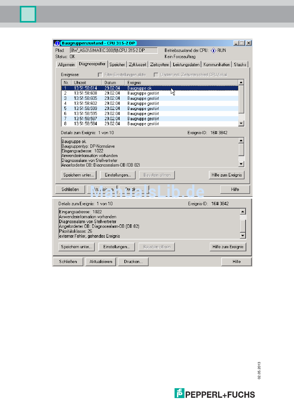Click Baustein öffnen in the lower dialog
This screenshot has width=294, height=416.
(157, 247)
